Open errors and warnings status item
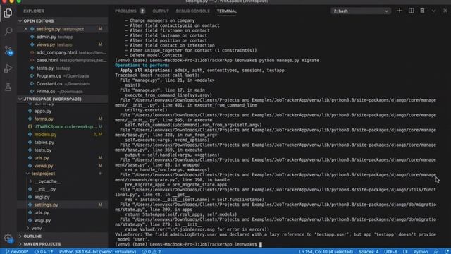 pyautogui.click(x=152, y=251)
